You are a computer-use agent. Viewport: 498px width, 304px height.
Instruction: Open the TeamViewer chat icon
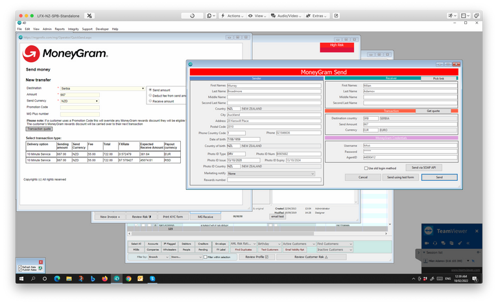(443, 243)
